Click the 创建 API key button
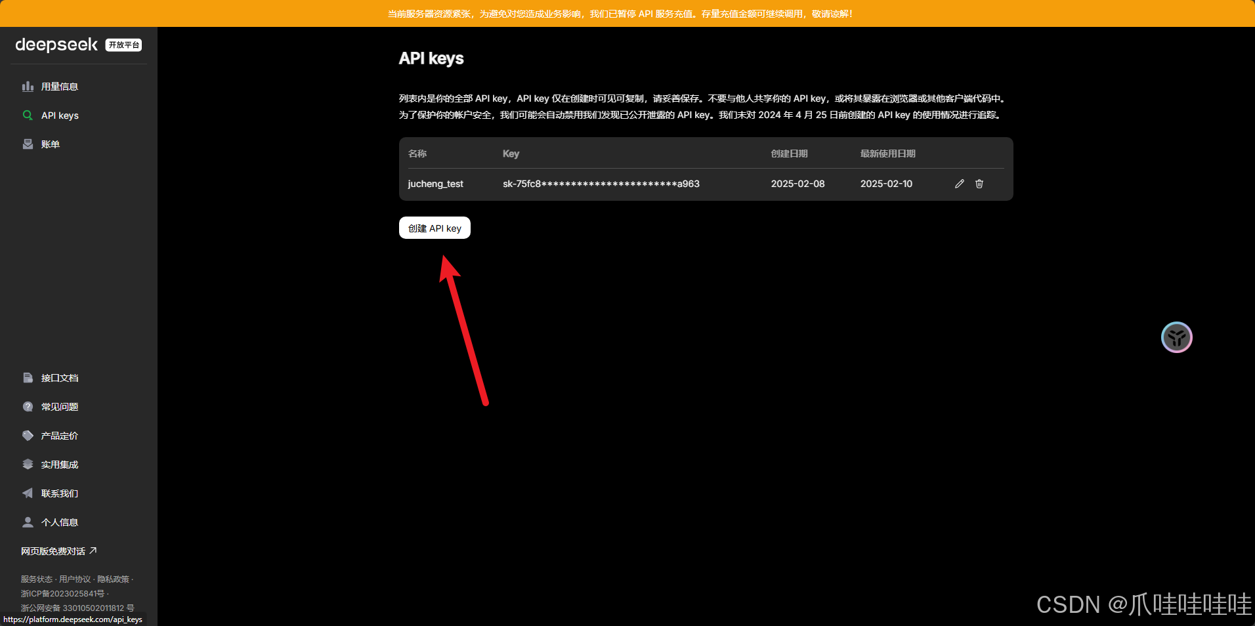The image size is (1255, 626). tap(435, 228)
